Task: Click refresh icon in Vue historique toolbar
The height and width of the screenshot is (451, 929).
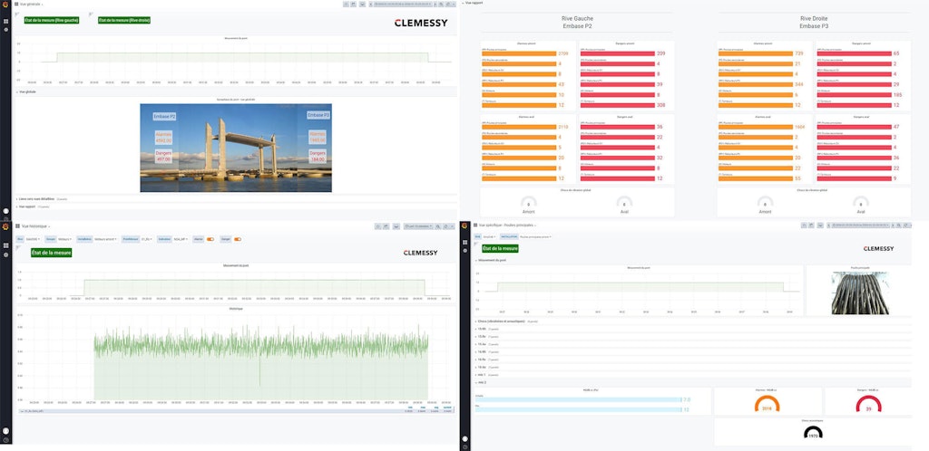Action: (445, 226)
